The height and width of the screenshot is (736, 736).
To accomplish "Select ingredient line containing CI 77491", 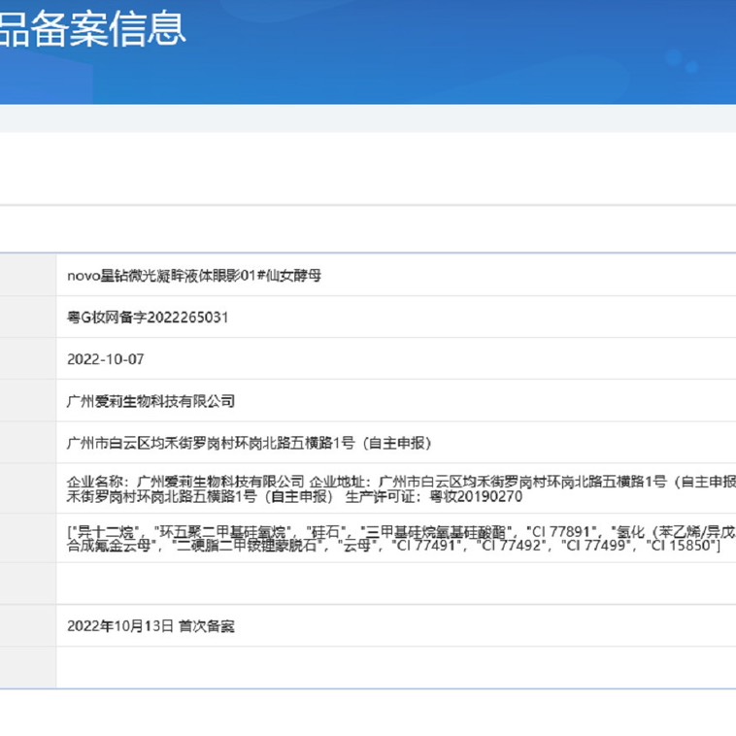I will point(393,546).
